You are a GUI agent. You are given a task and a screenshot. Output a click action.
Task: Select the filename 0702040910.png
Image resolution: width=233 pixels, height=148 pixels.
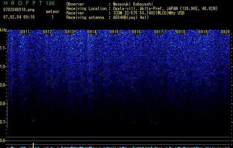[19, 10]
